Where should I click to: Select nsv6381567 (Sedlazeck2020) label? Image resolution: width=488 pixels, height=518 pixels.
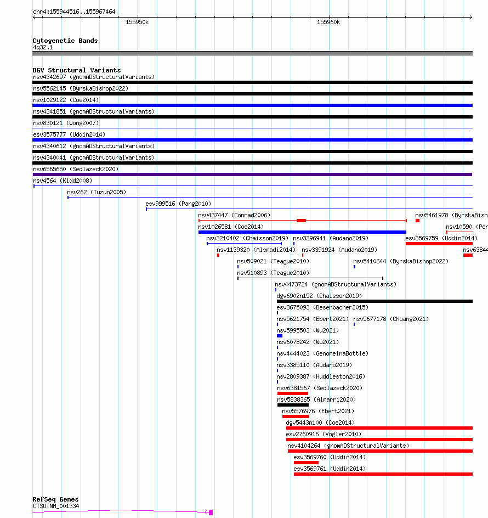click(320, 388)
